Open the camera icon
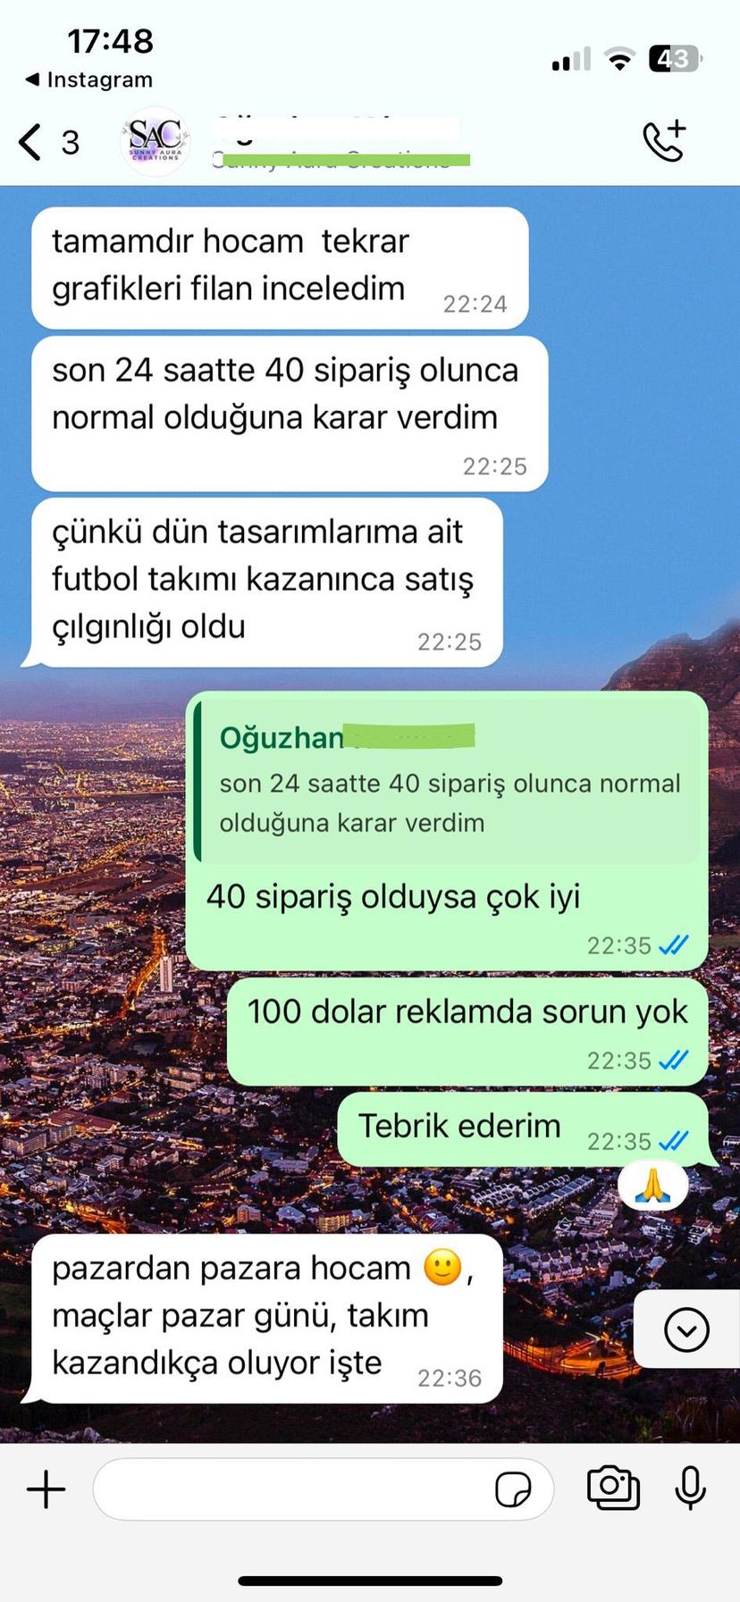Viewport: 740px width, 1602px height. 613,1488
